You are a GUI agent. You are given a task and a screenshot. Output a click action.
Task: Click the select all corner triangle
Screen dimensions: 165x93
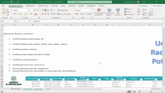(x=2, y=25)
